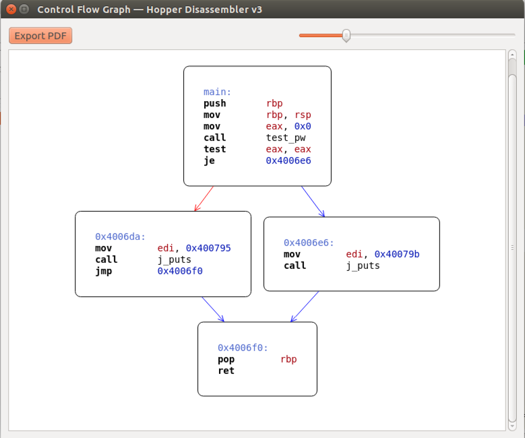This screenshot has height=438, width=525.
Task: Select the main: label in top block
Action: (x=217, y=92)
